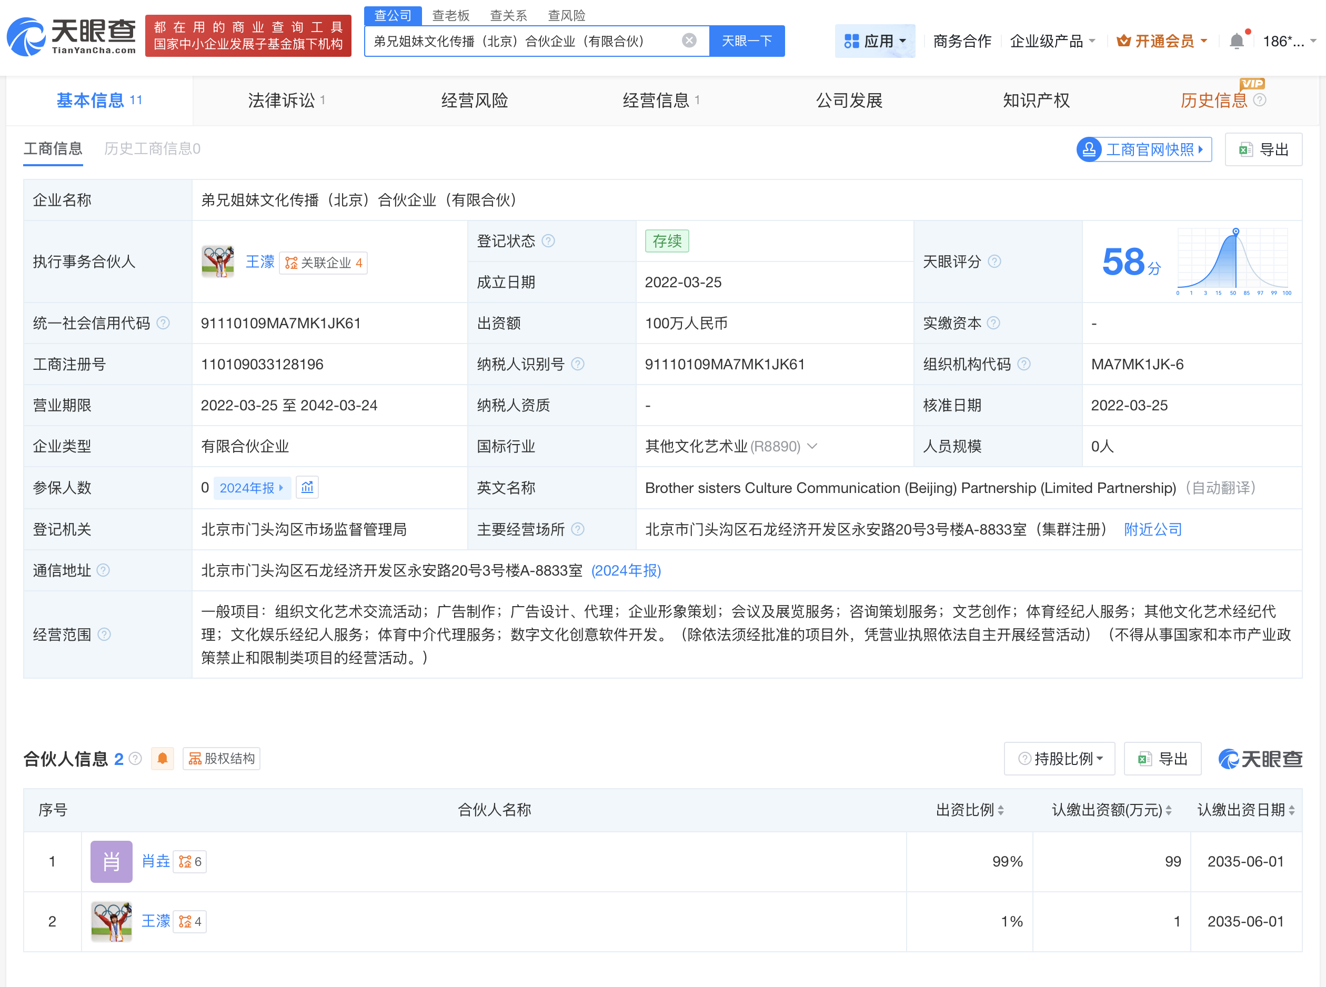
Task: Switch to 基本信息 tab
Action: click(99, 100)
